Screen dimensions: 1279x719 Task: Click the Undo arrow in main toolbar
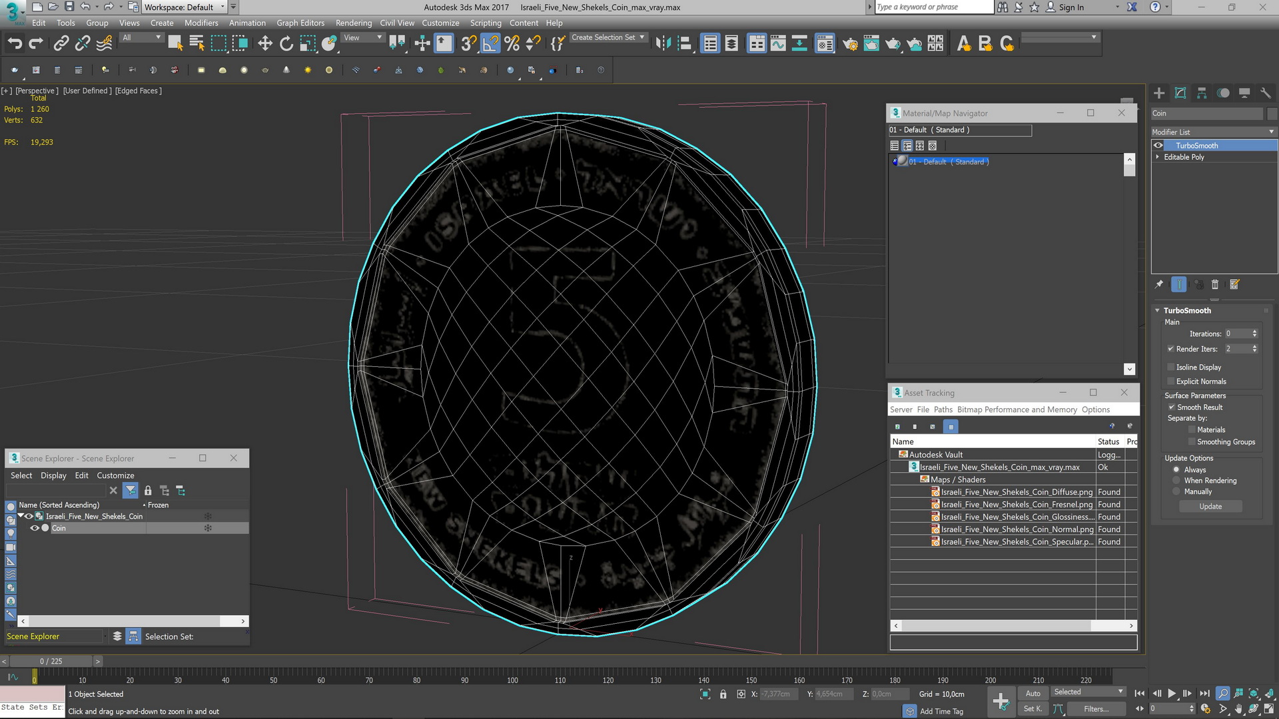[15, 44]
